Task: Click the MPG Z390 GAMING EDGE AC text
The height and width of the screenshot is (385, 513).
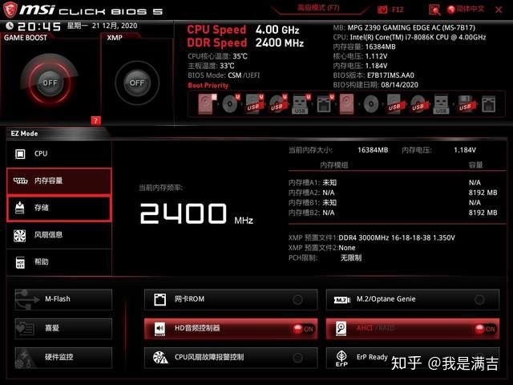Action: tap(411, 27)
